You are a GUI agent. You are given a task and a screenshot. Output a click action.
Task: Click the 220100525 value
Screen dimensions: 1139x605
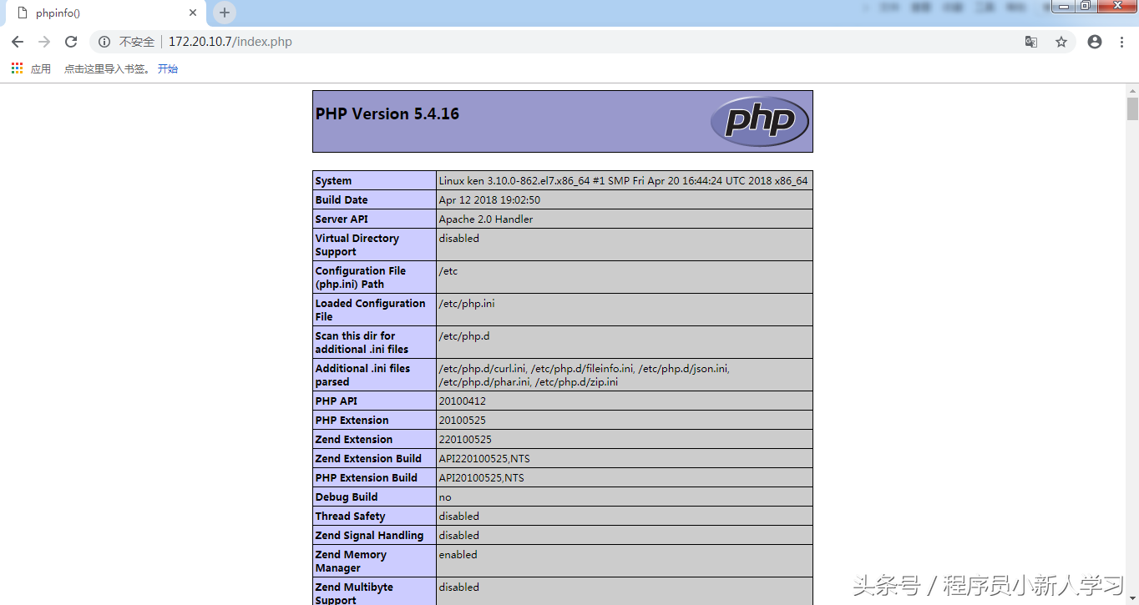pos(465,440)
